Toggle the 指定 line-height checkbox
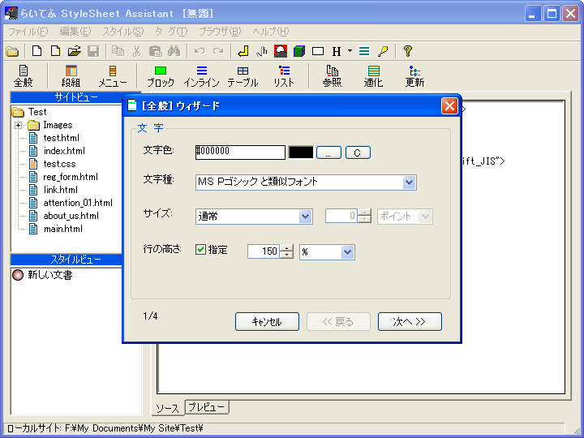Image resolution: width=584 pixels, height=438 pixels. pyautogui.click(x=200, y=250)
